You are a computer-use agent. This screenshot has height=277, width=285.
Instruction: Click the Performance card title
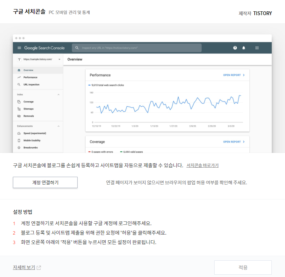(x=100, y=75)
